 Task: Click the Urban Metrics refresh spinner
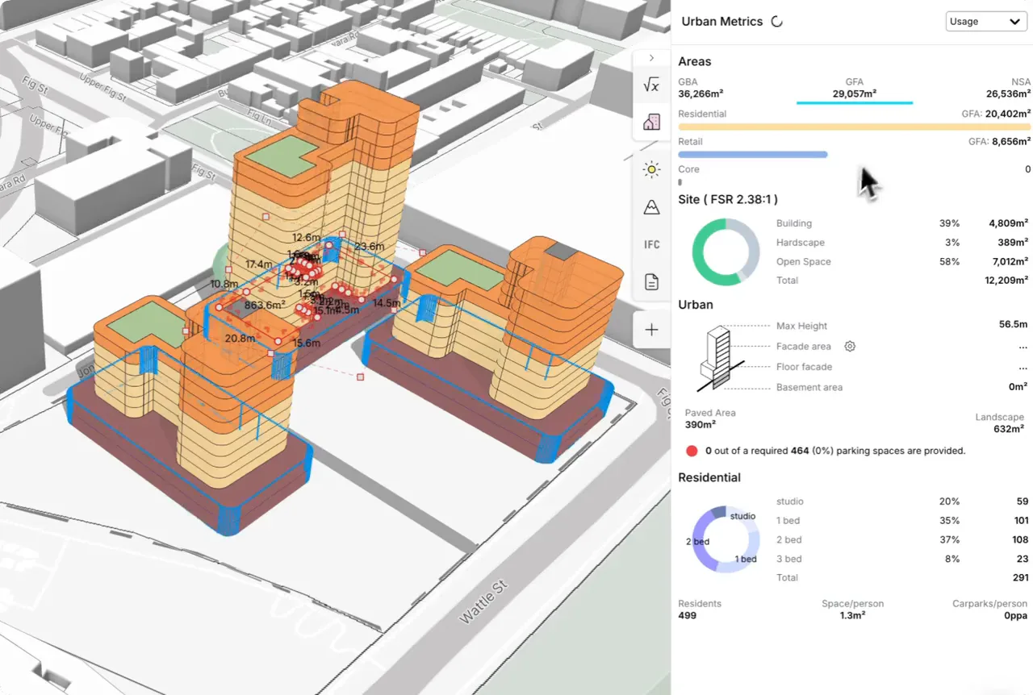point(777,22)
